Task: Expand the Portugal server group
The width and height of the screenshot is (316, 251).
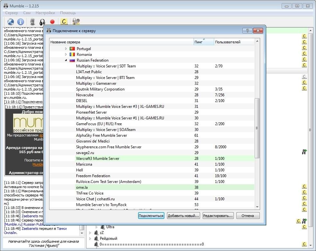Action: point(66,48)
